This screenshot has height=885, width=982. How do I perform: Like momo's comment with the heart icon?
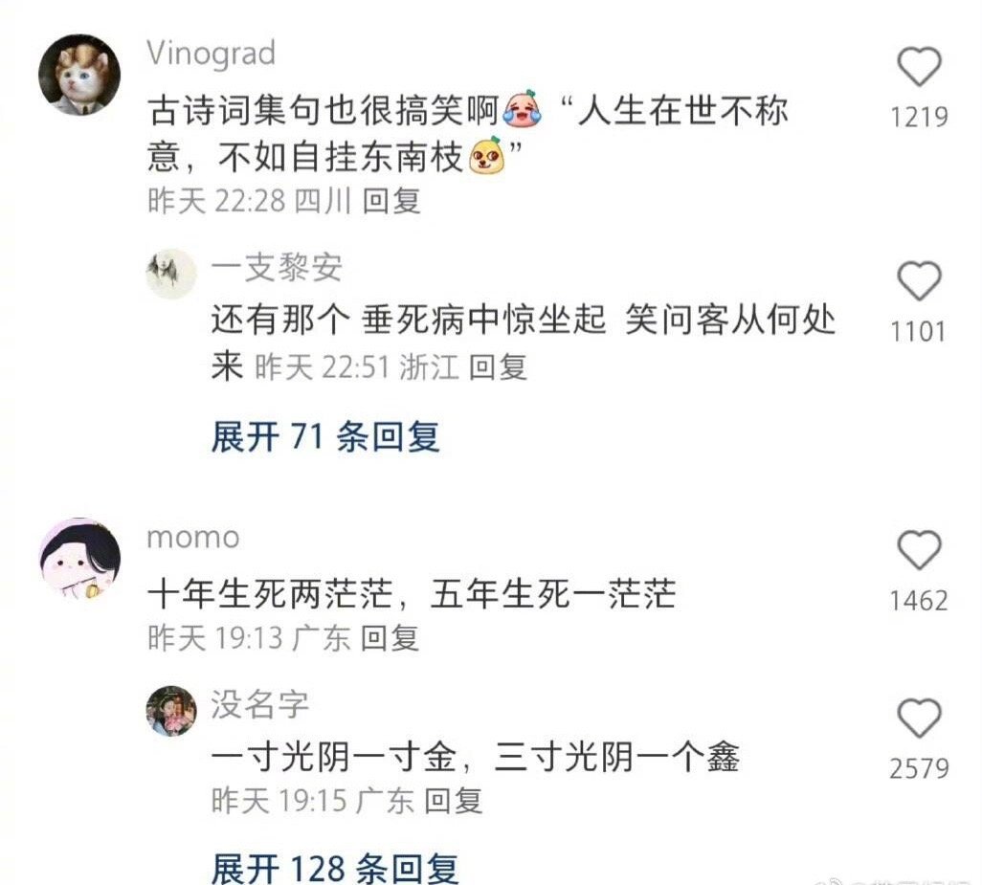919,549
